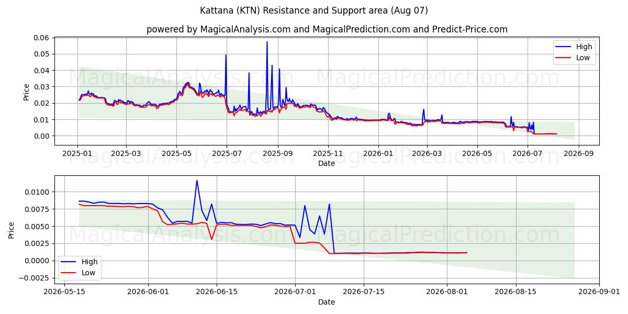Click the '2026-08-01' tick label on the bottom chart

(447, 292)
